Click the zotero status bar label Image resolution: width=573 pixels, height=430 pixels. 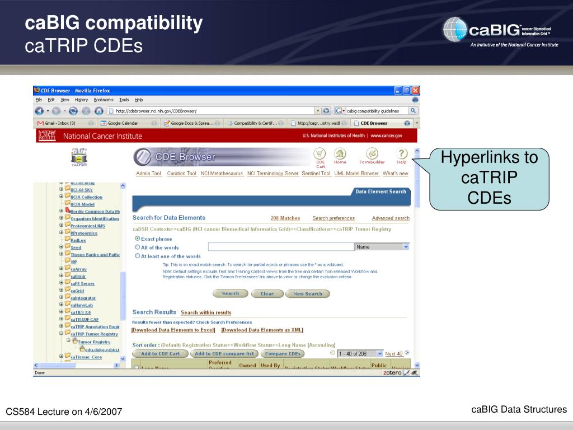point(392,372)
